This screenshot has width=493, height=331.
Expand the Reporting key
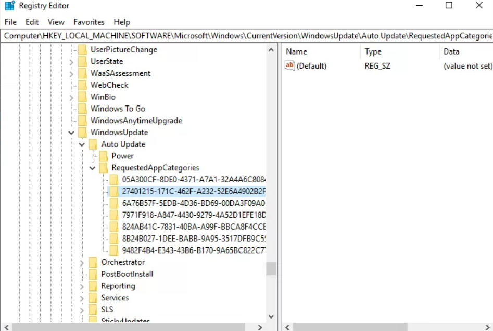coord(82,287)
